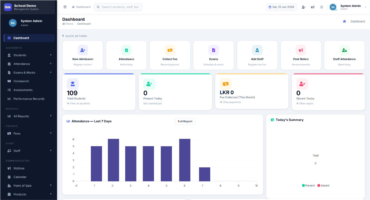Click the Collect Fee money icon
The height and width of the screenshot is (200, 370).
(x=170, y=50)
